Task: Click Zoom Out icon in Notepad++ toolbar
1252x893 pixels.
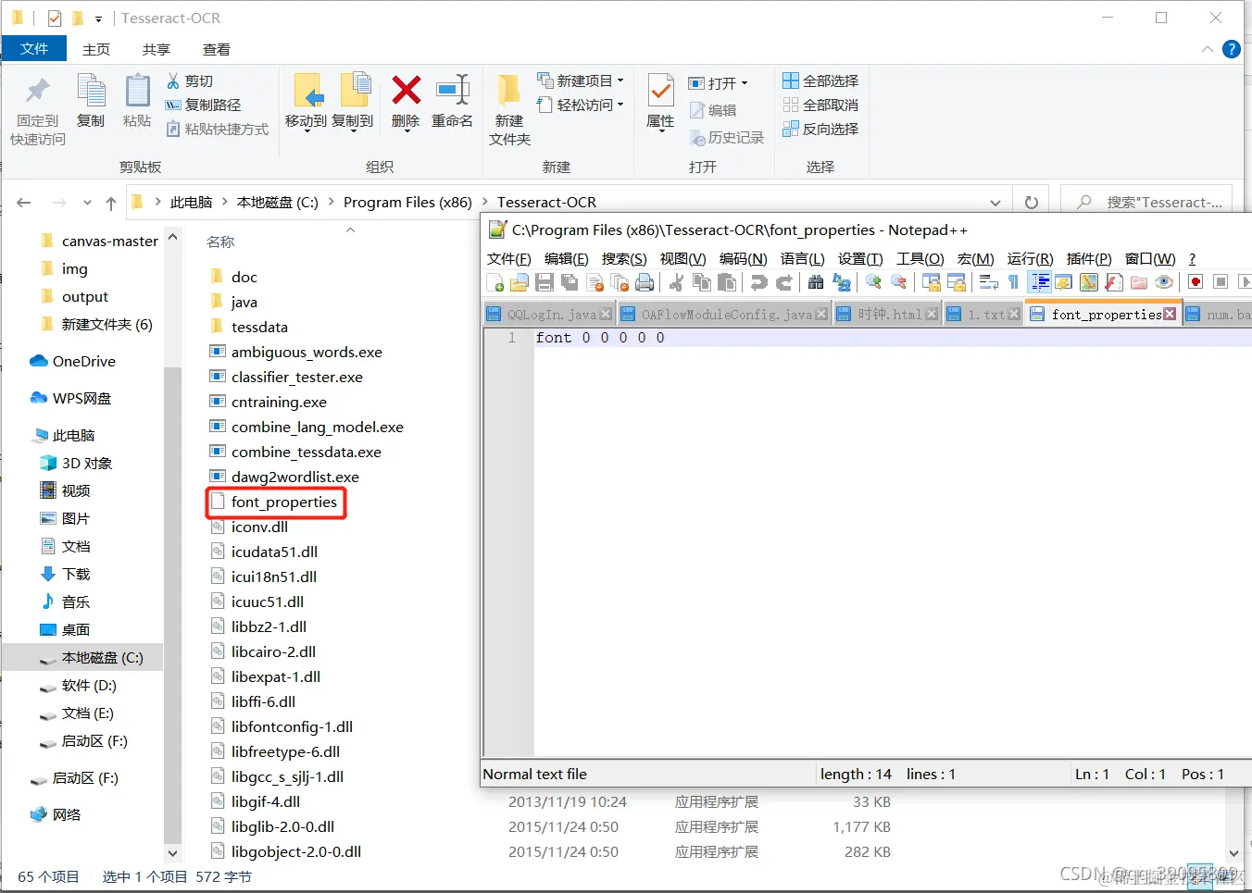Action: coord(898,282)
